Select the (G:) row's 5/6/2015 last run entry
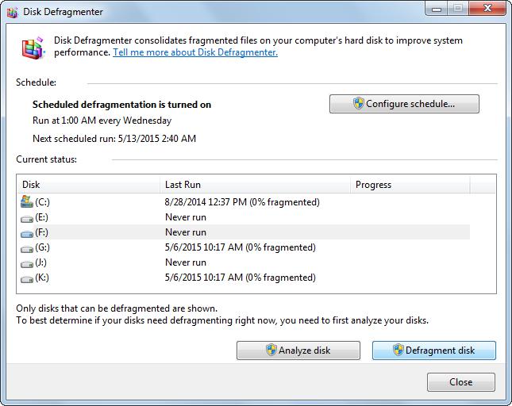 pos(240,247)
